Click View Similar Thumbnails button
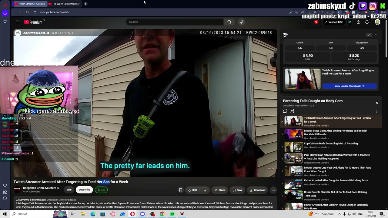Viewport: 388px width, 218px height. coord(349,86)
